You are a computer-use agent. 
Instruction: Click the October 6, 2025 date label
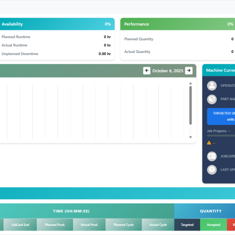(168, 71)
